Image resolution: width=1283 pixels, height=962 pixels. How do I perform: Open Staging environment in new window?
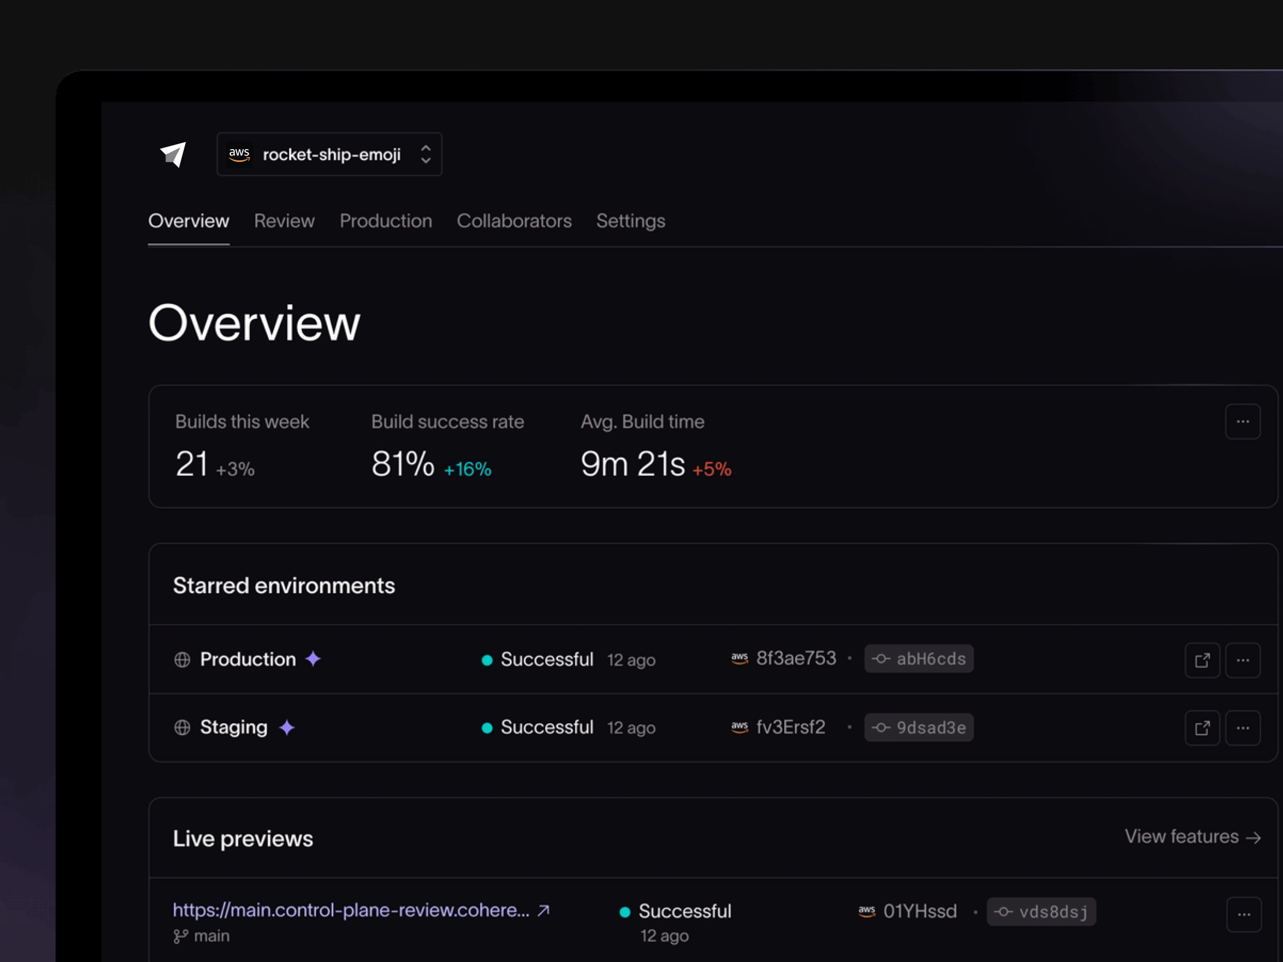[1202, 728]
